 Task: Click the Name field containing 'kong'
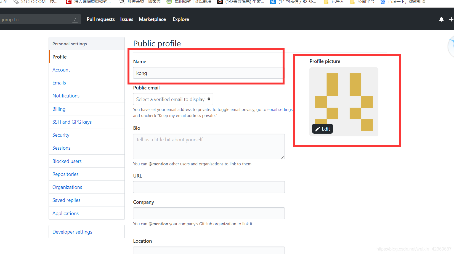[208, 73]
